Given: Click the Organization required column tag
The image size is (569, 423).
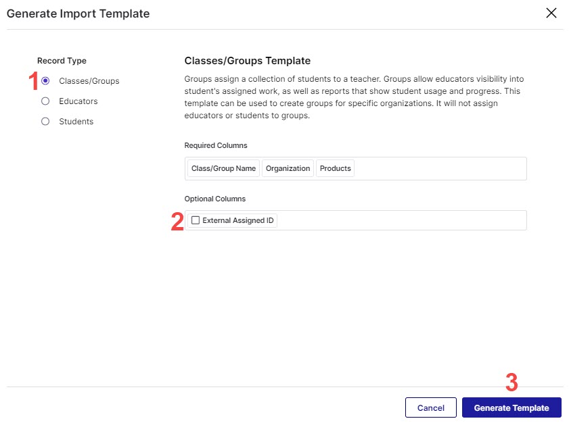Looking at the screenshot, I should tap(288, 168).
